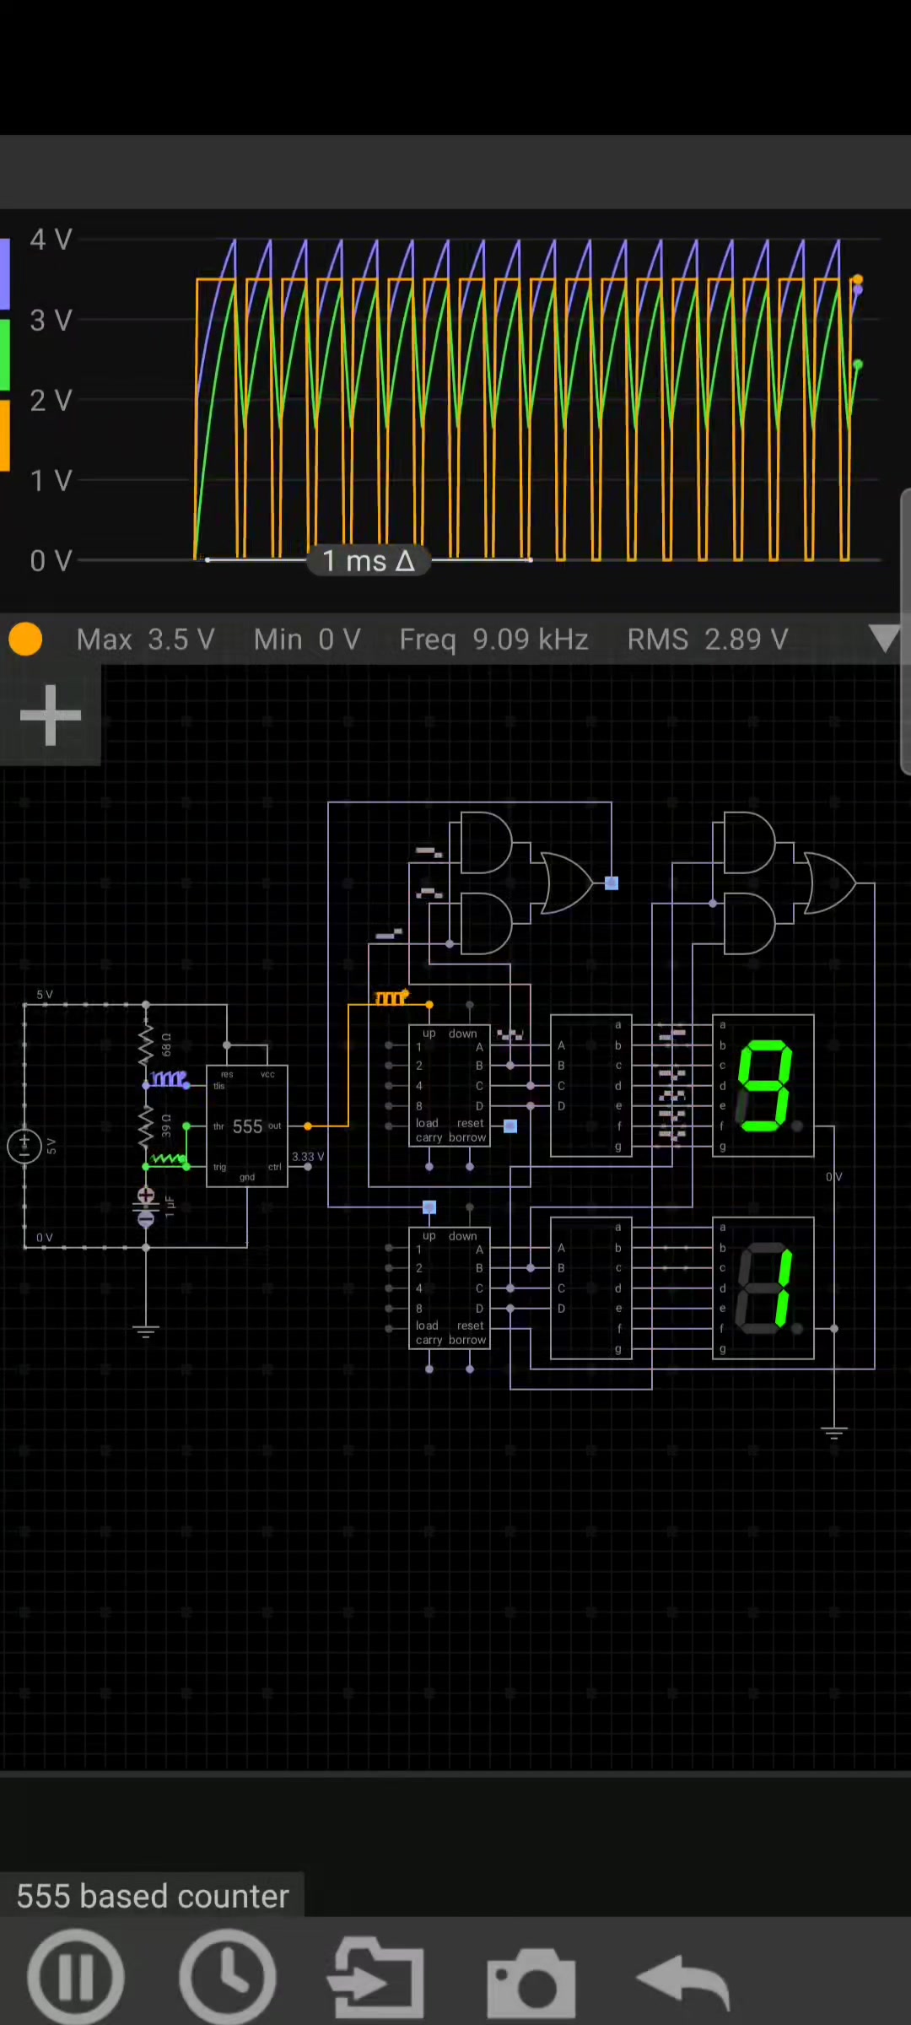This screenshot has height=2025, width=911.
Task: Tap the blue logic probe above lower counter
Action: 429,1207
